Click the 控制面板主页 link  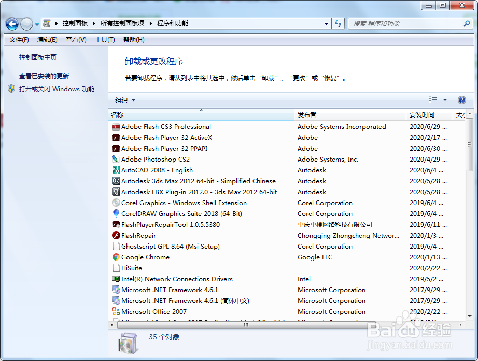[38, 57]
